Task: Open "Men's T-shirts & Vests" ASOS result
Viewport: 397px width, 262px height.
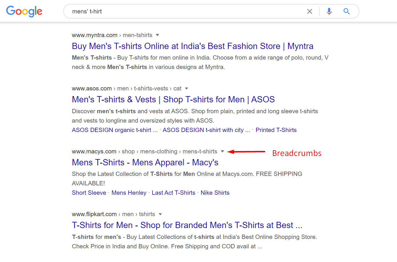Action: [x=173, y=99]
